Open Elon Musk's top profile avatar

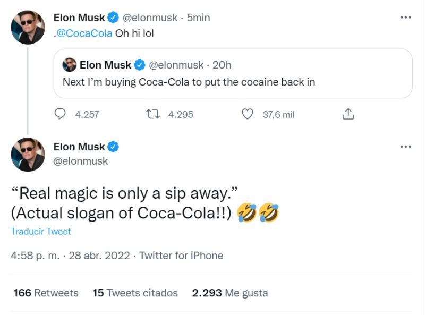28,27
